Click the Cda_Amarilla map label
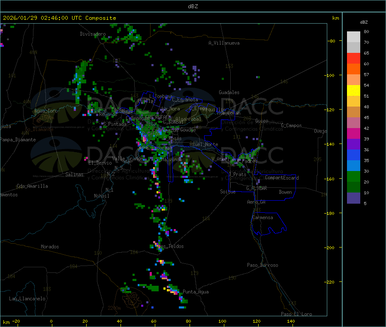 point(32,186)
